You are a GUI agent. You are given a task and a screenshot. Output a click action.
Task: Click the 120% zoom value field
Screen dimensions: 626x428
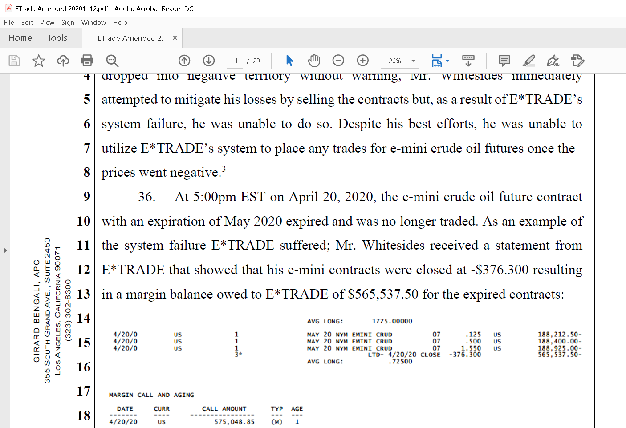coord(393,61)
